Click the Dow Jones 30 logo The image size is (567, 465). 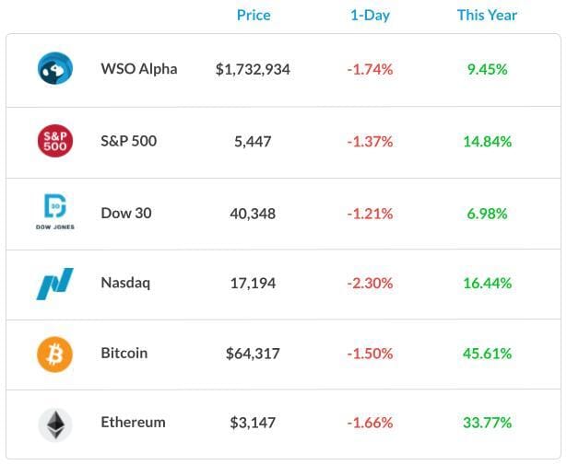tap(55, 212)
